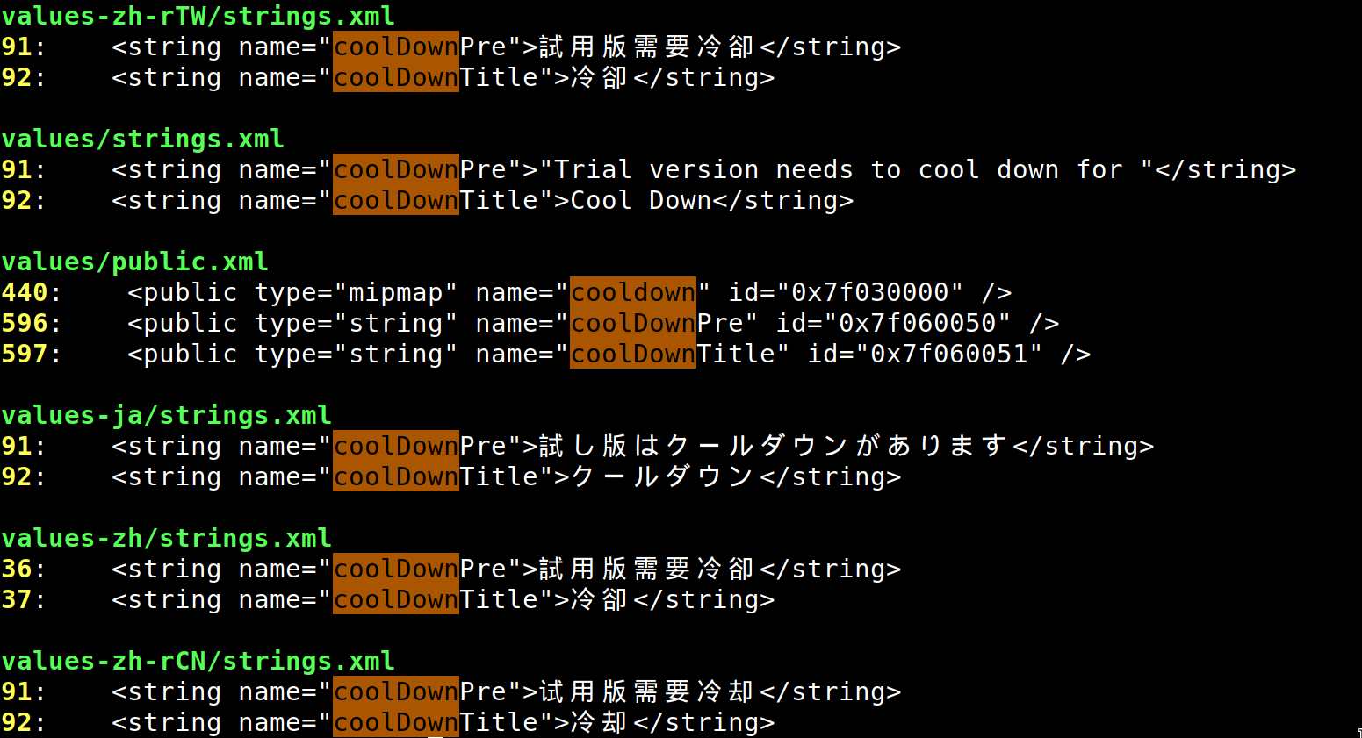Click the highlighted coolDown in public.xml line 597
This screenshot has height=738, width=1362.
[633, 354]
